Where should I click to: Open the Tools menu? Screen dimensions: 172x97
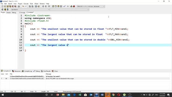click(31, 4)
